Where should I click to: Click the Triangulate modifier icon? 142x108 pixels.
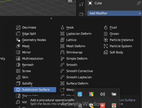[x=18, y=96]
